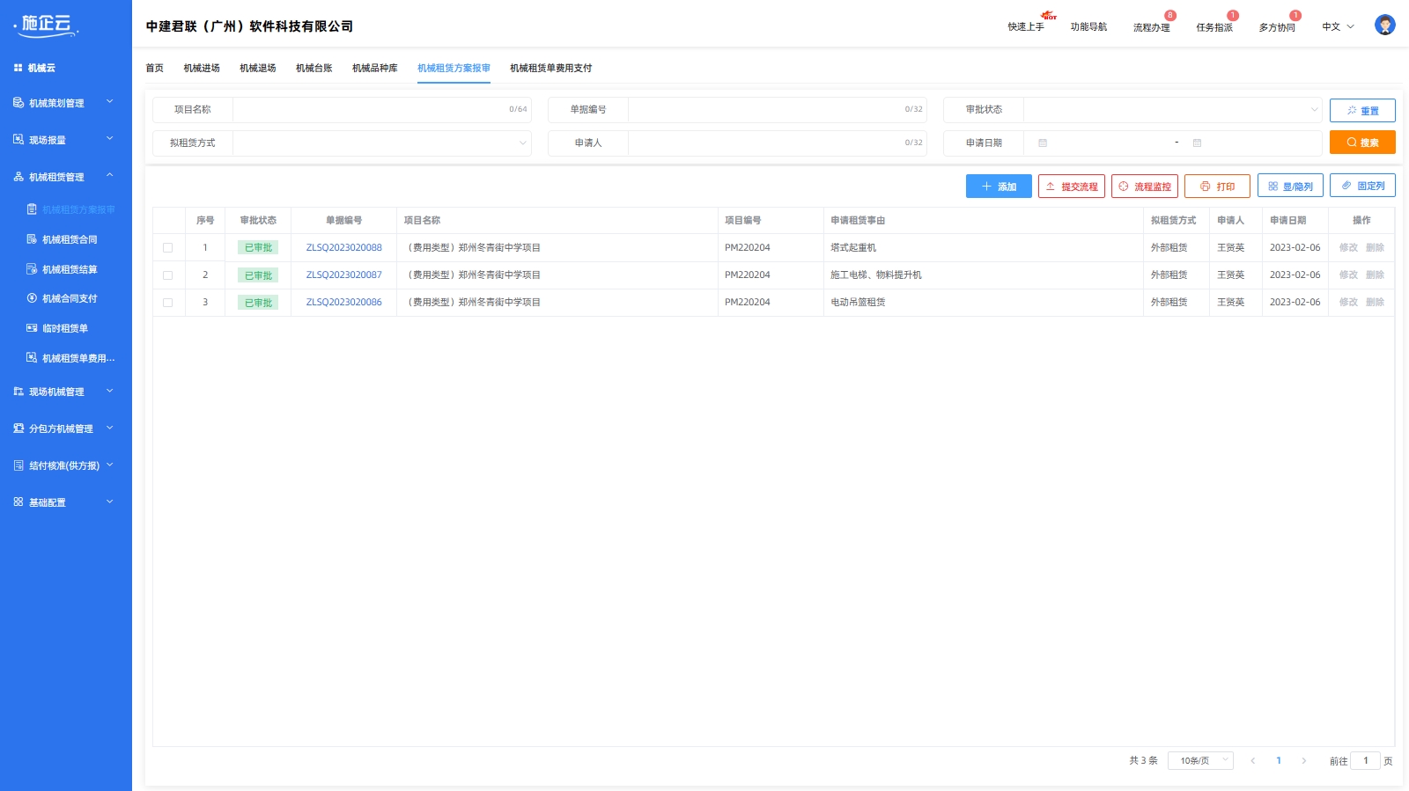
Task: Open 机械租赁结算 in sidebar
Action: [70, 269]
